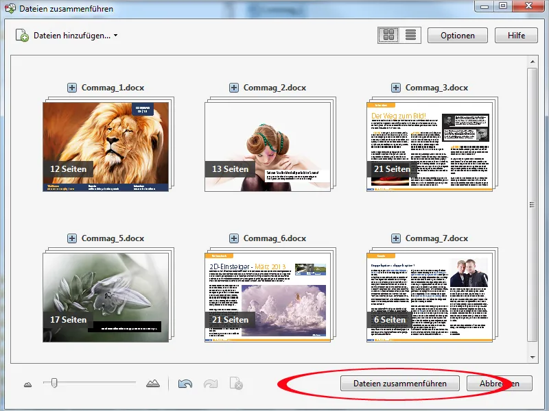
Task: Expand pages of Commag_1.docx
Action: (72, 88)
